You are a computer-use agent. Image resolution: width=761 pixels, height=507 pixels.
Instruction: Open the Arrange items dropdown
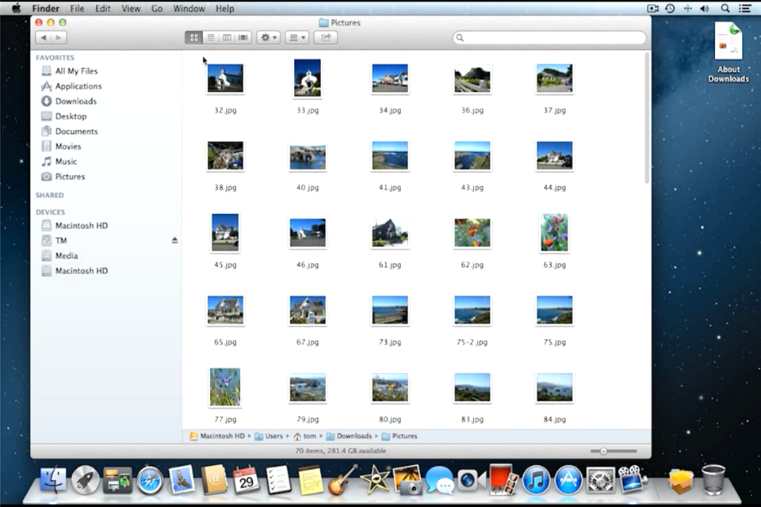[x=296, y=37]
